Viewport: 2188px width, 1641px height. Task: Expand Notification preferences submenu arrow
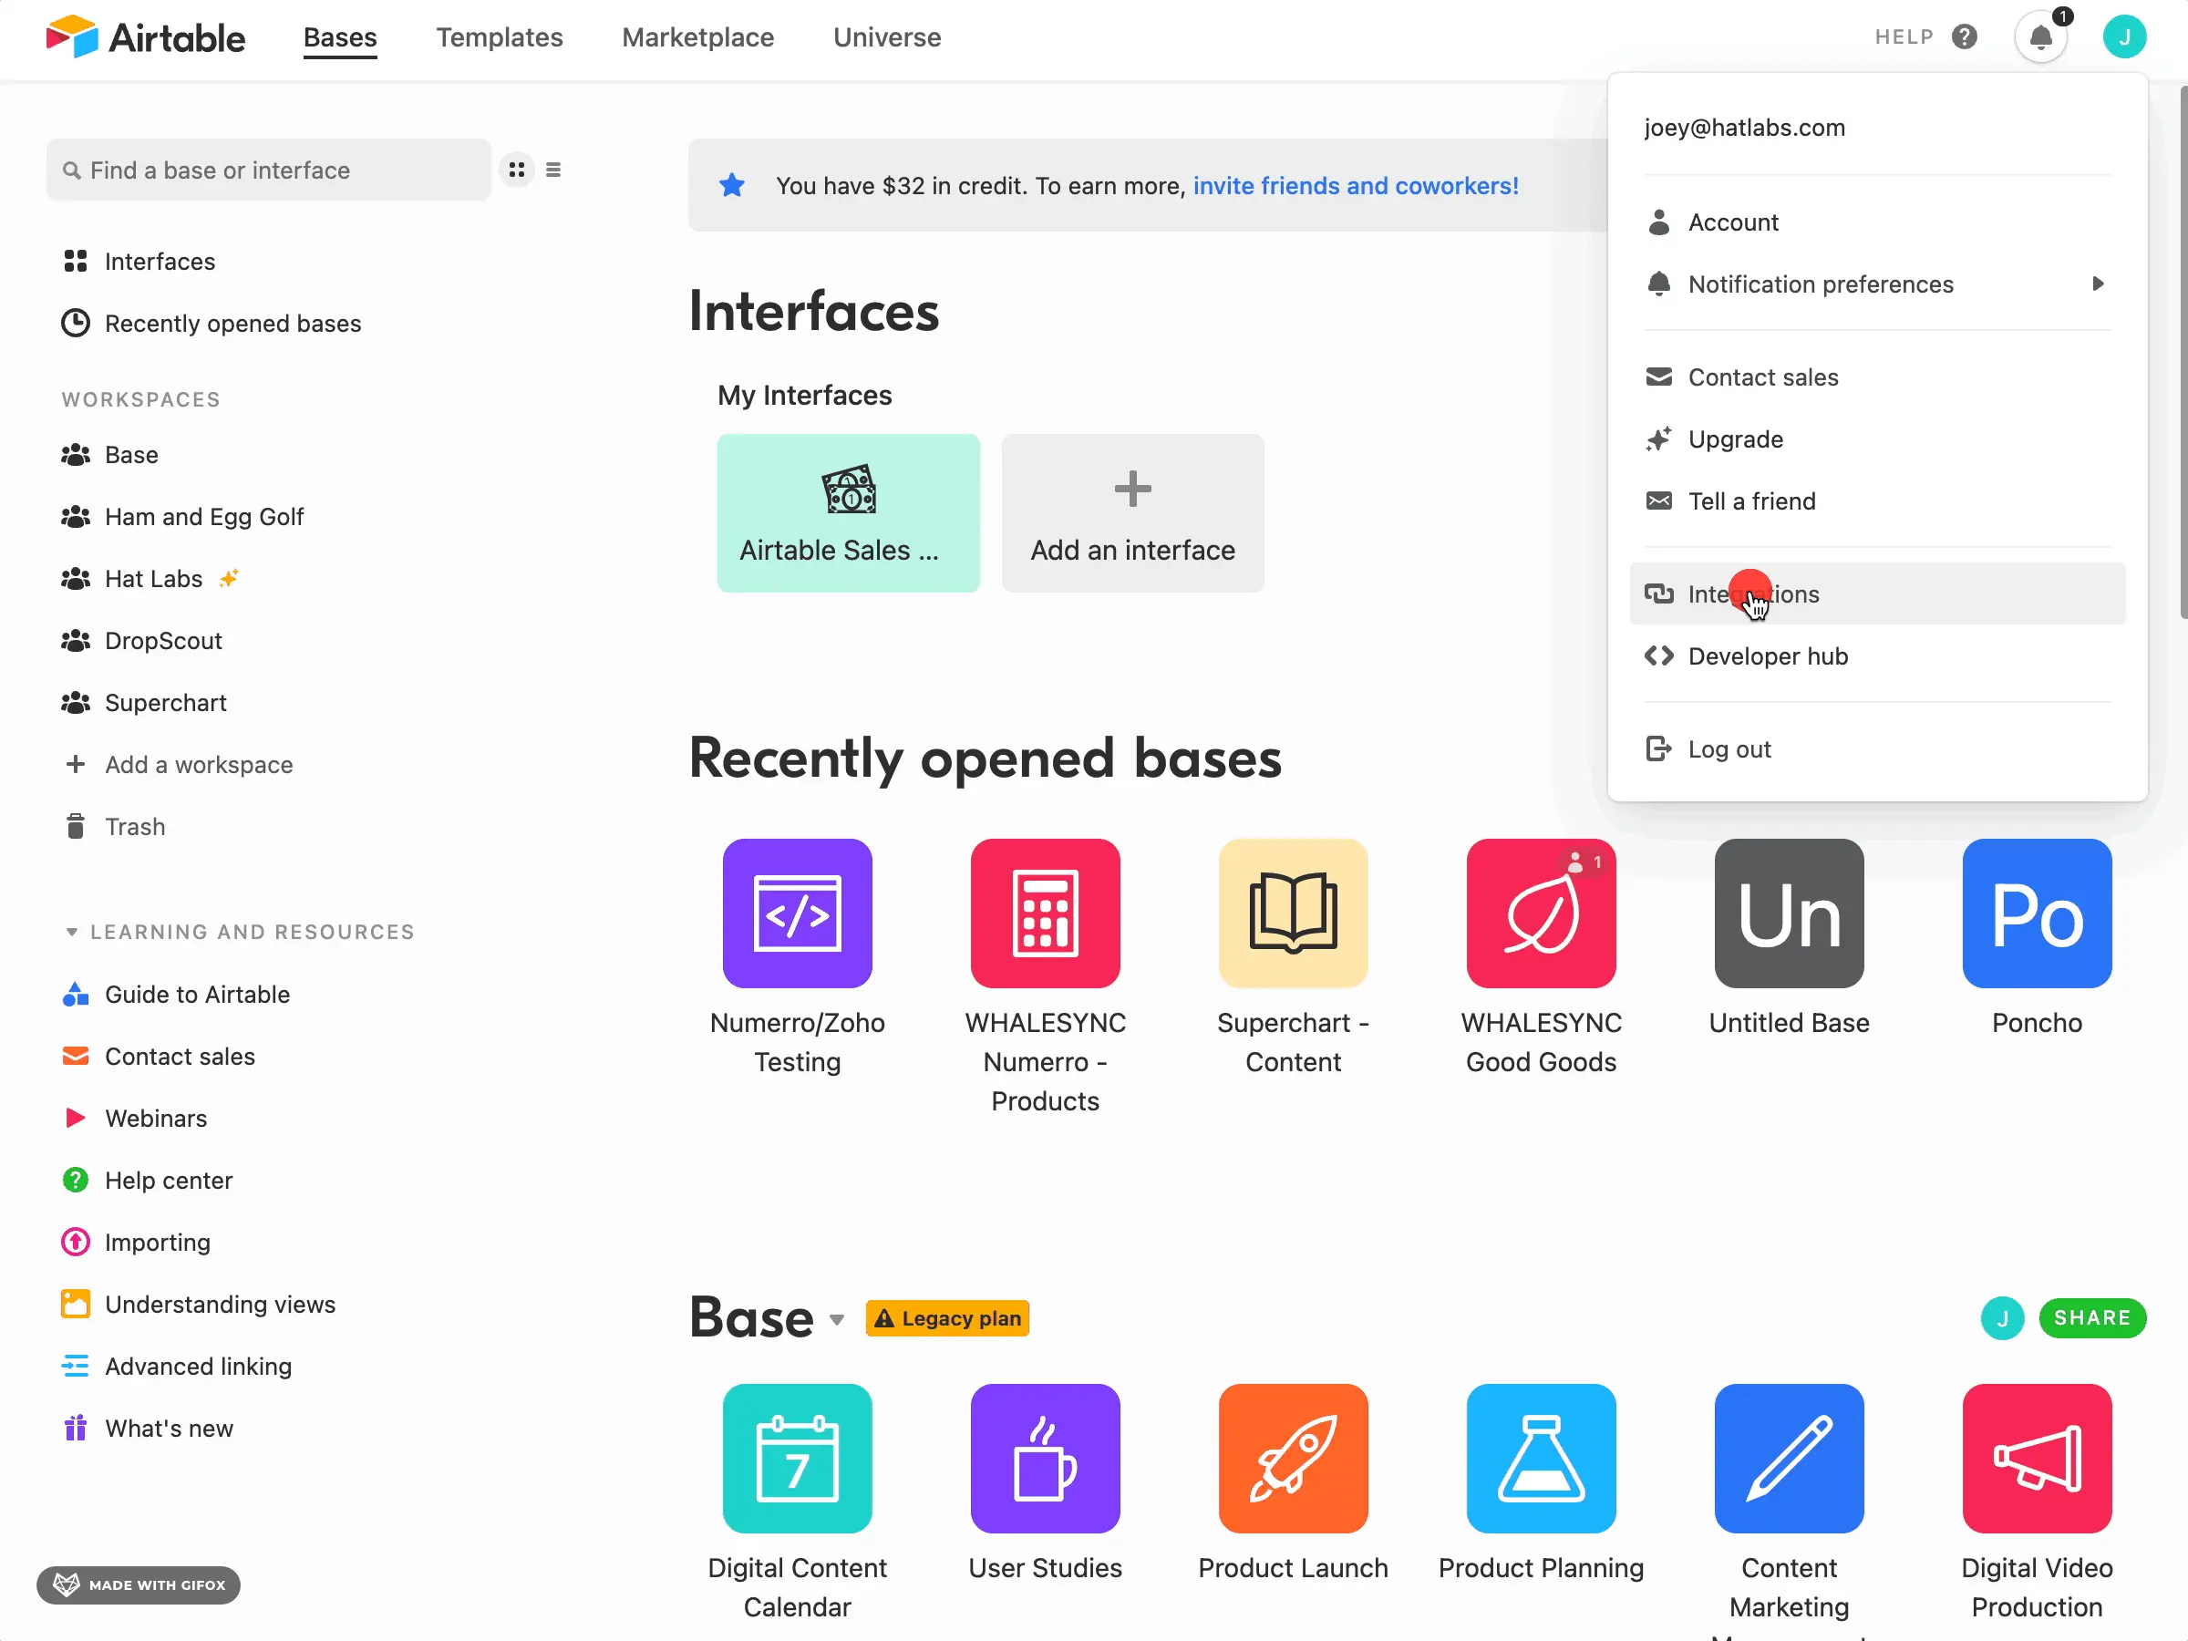coord(2097,284)
